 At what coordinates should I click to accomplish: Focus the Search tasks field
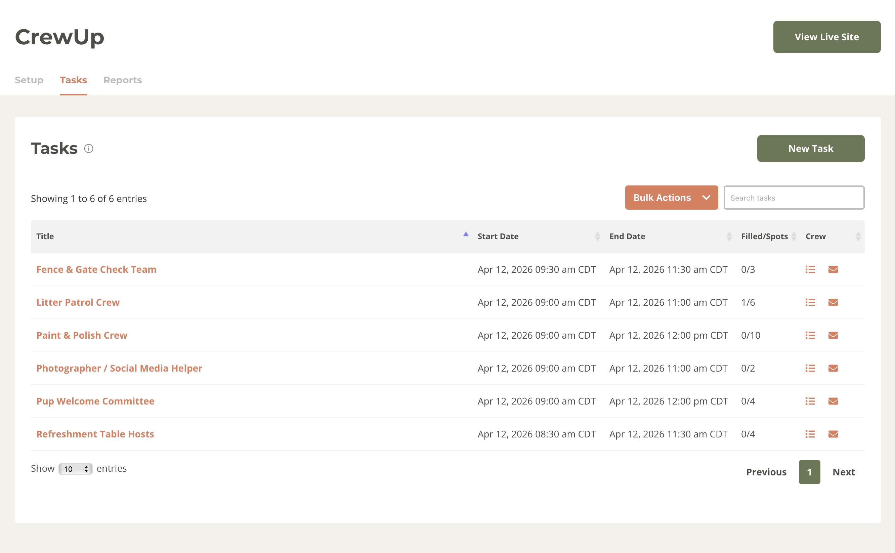click(794, 198)
